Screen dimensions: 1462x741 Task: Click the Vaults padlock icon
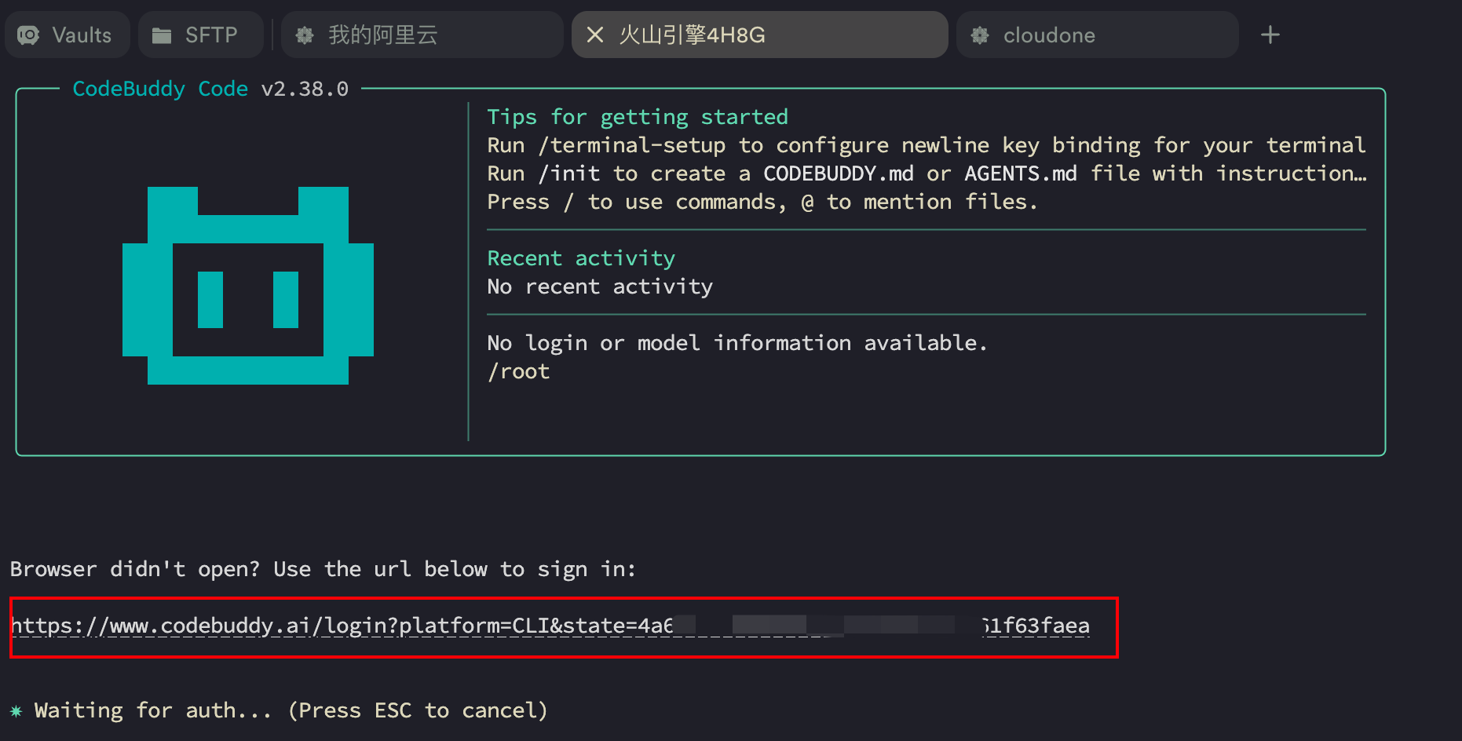28,35
